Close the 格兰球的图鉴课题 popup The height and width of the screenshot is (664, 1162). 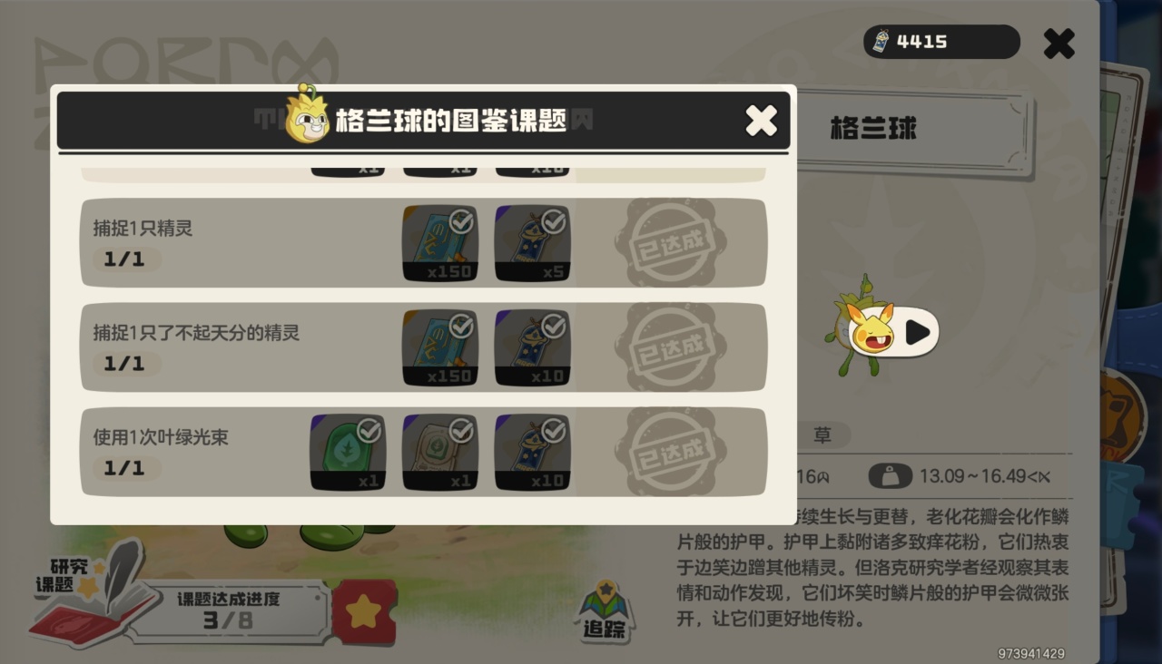(761, 120)
